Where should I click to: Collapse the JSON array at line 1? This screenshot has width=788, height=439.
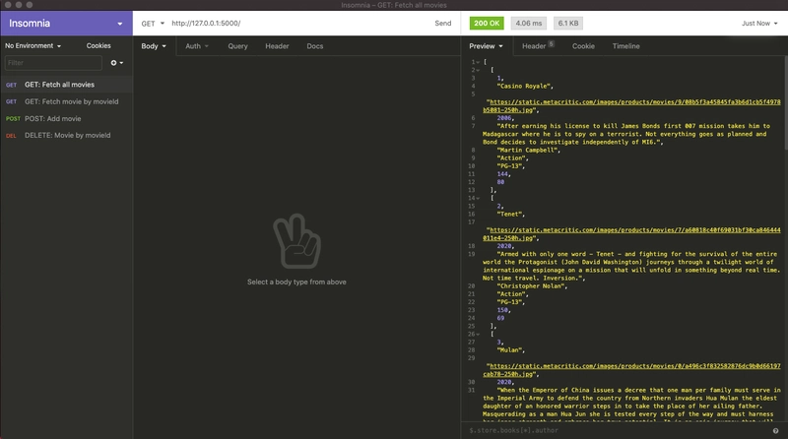pyautogui.click(x=478, y=62)
